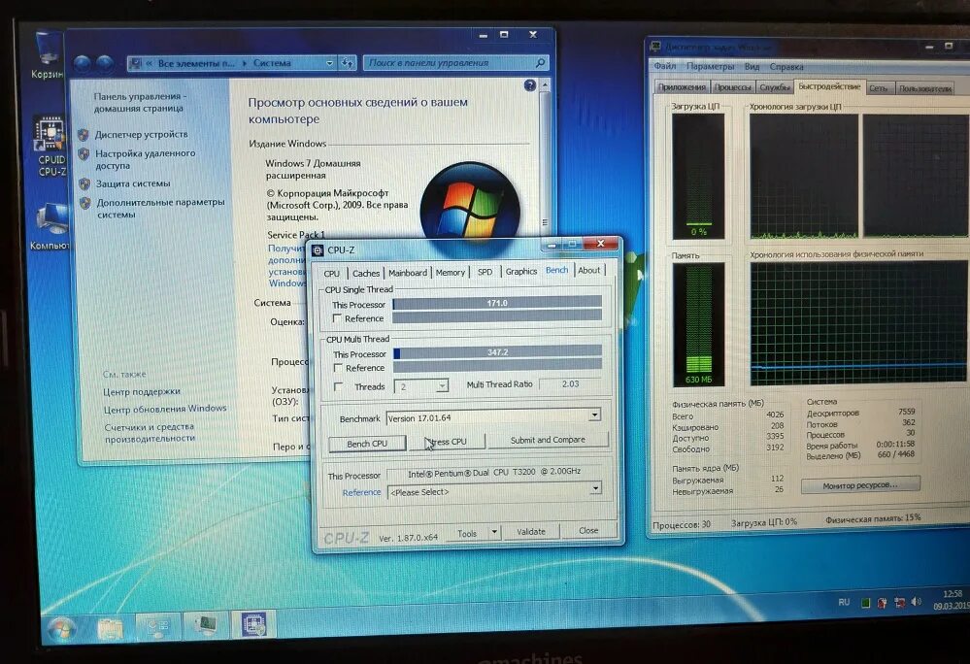Open Параметры menu in Task Manager

click(710, 66)
